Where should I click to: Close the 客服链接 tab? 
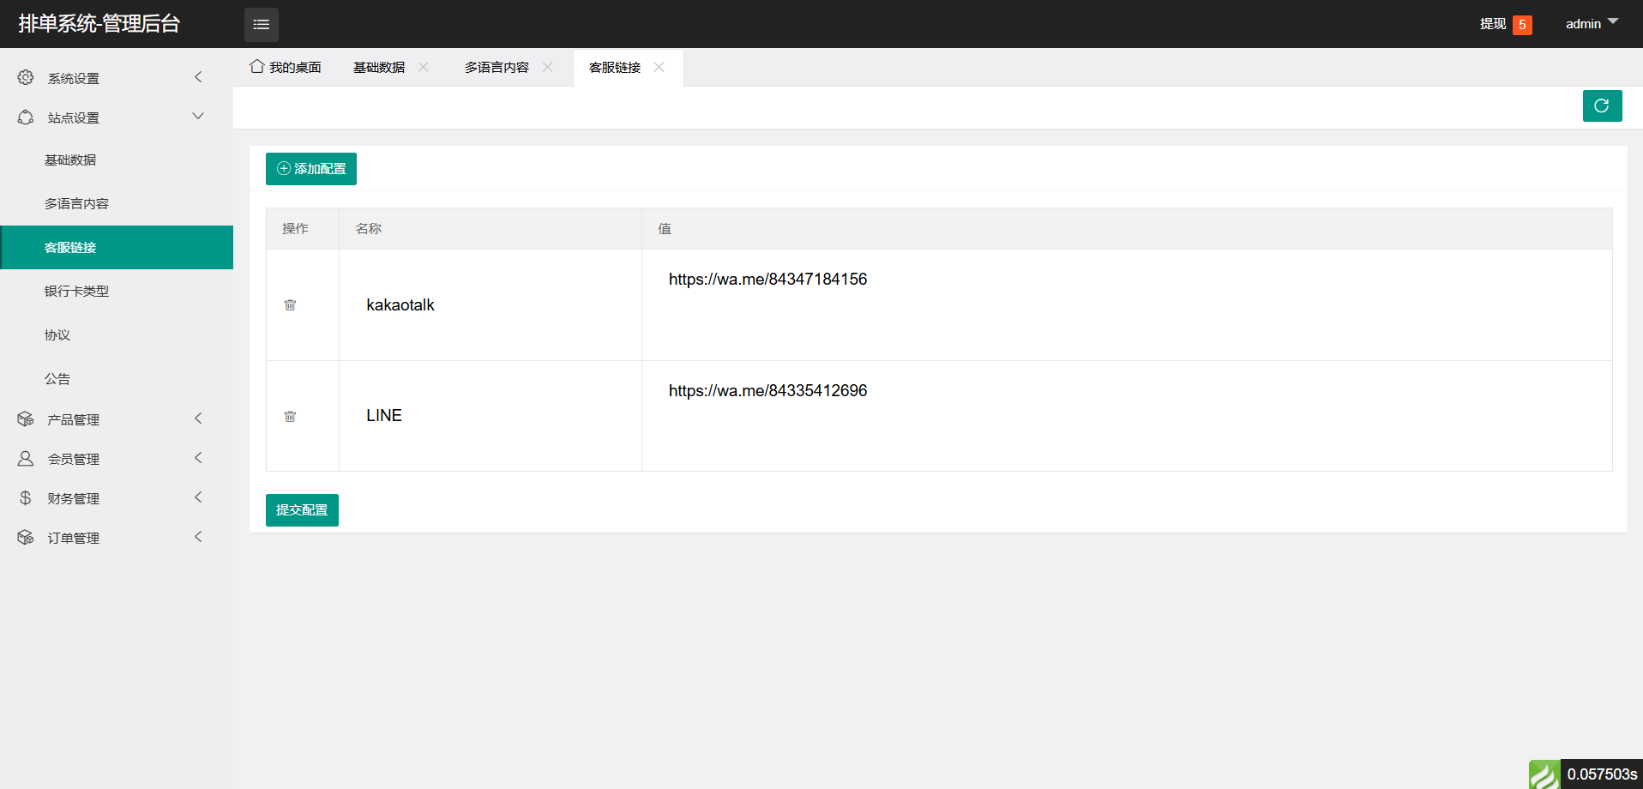[659, 67]
